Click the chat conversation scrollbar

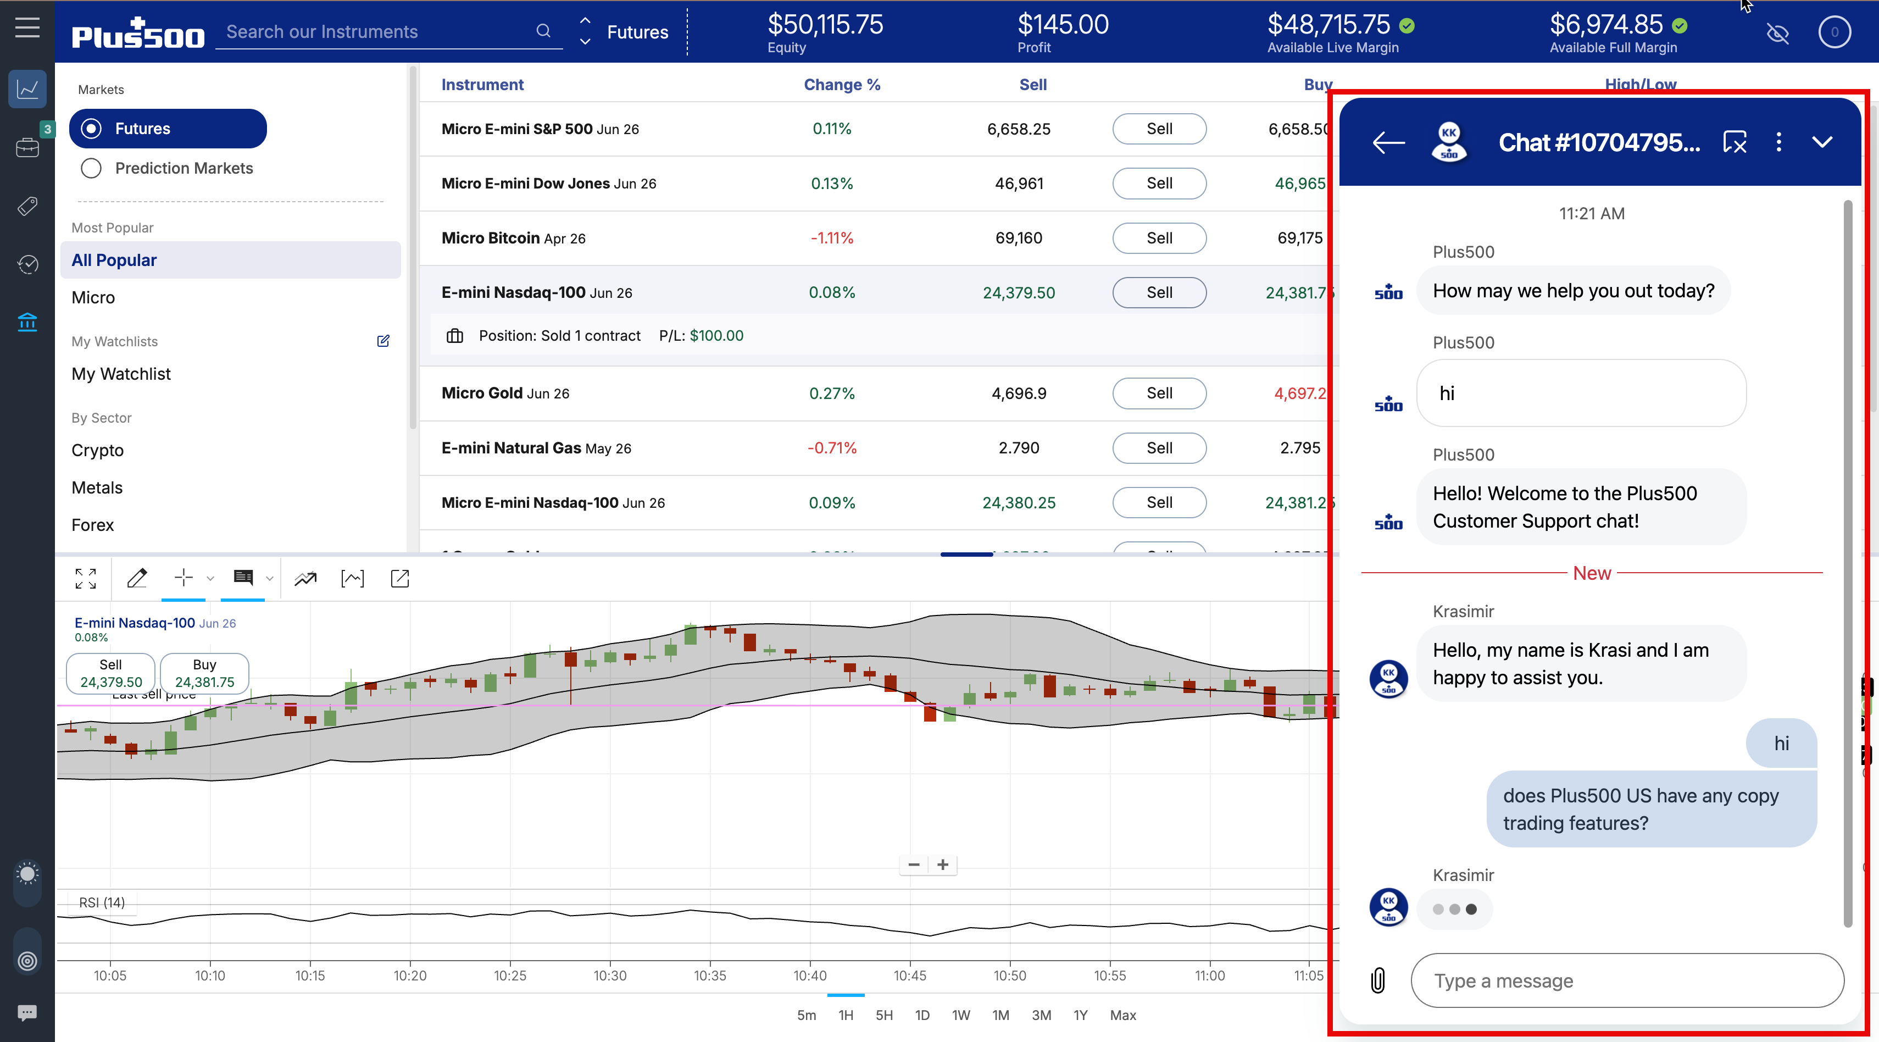(1847, 563)
